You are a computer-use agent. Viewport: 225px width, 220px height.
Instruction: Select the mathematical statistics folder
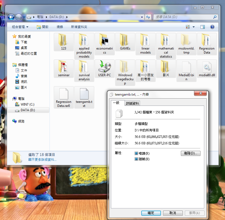(x=166, y=46)
